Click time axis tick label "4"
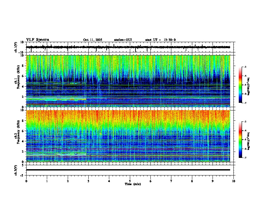This screenshot has width=263, height=203. pos(109,181)
